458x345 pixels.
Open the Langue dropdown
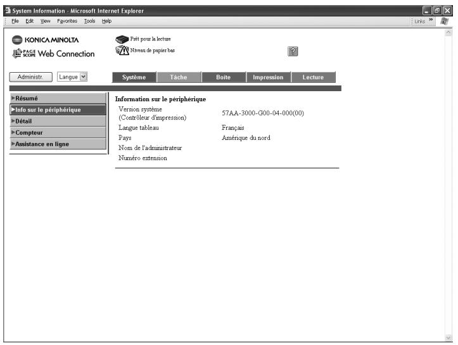tap(72, 77)
